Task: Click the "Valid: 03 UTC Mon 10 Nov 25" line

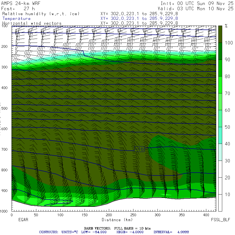Action: coord(195,9)
